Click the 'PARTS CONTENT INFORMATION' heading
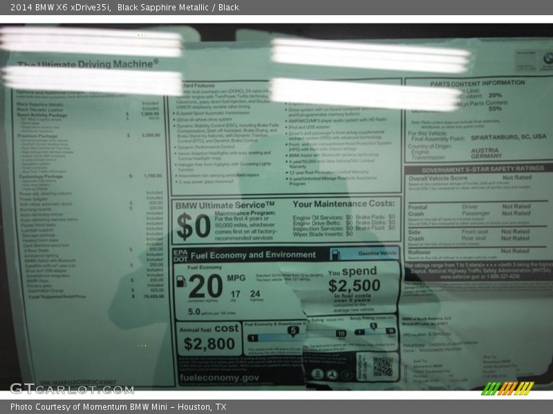The image size is (553, 414). 478,83
